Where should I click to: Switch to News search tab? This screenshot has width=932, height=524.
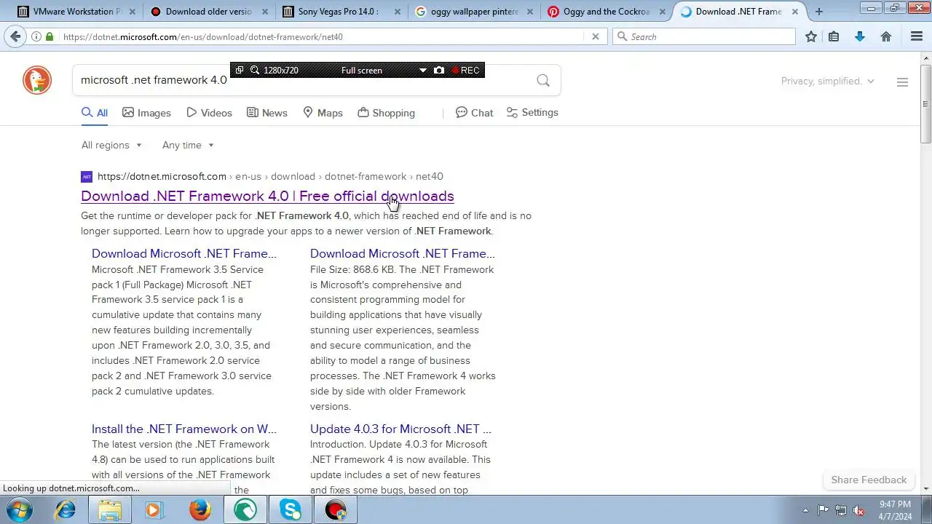tap(266, 113)
